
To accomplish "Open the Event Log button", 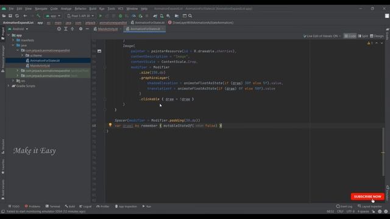I will point(344,206).
